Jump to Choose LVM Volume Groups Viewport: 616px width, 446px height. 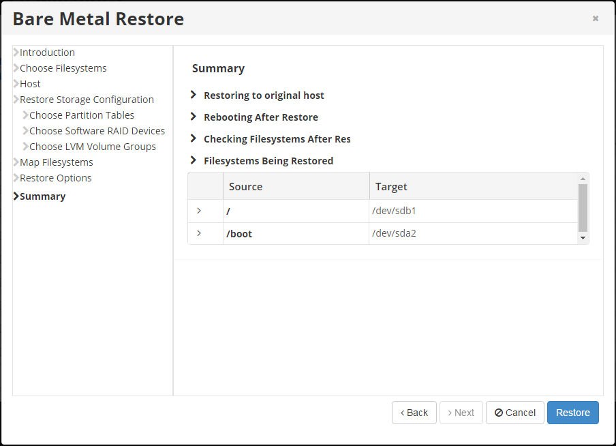tap(93, 147)
